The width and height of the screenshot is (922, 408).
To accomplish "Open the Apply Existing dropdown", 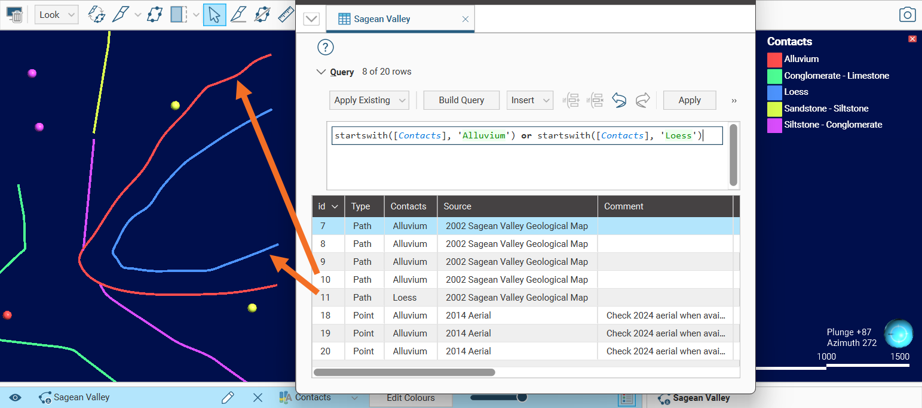I will [369, 100].
